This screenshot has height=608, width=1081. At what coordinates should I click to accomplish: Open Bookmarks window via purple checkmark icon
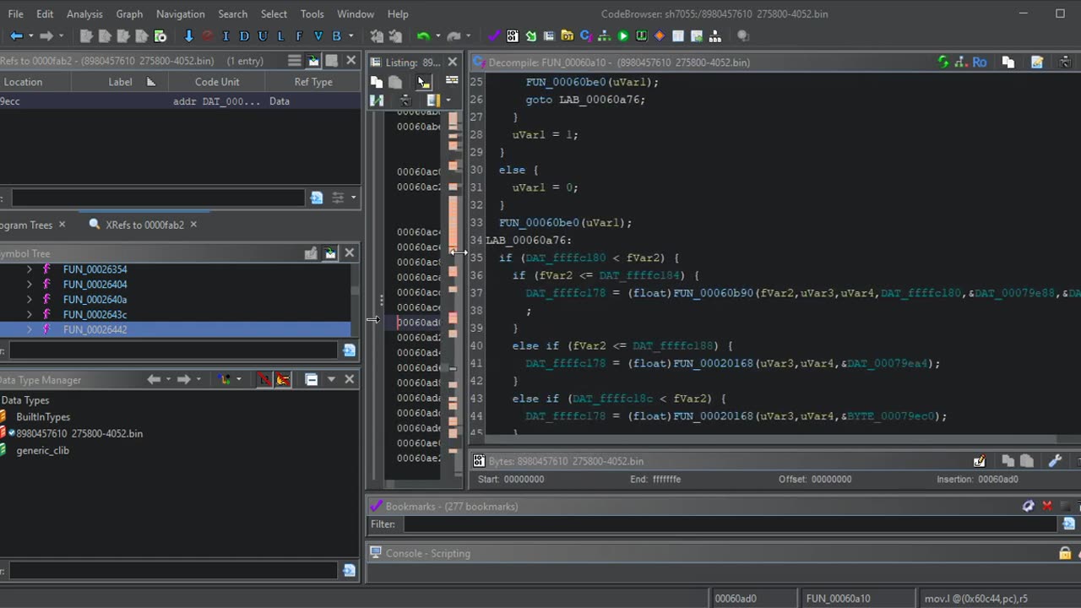[492, 35]
